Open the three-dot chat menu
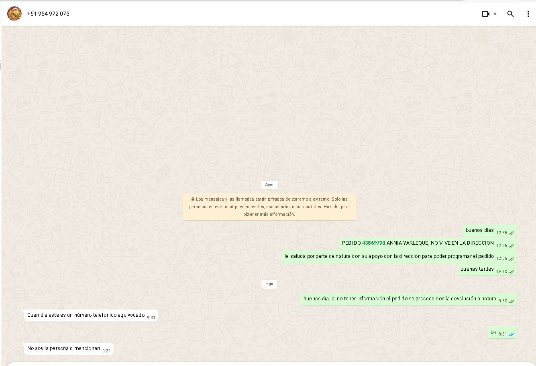 pyautogui.click(x=528, y=14)
